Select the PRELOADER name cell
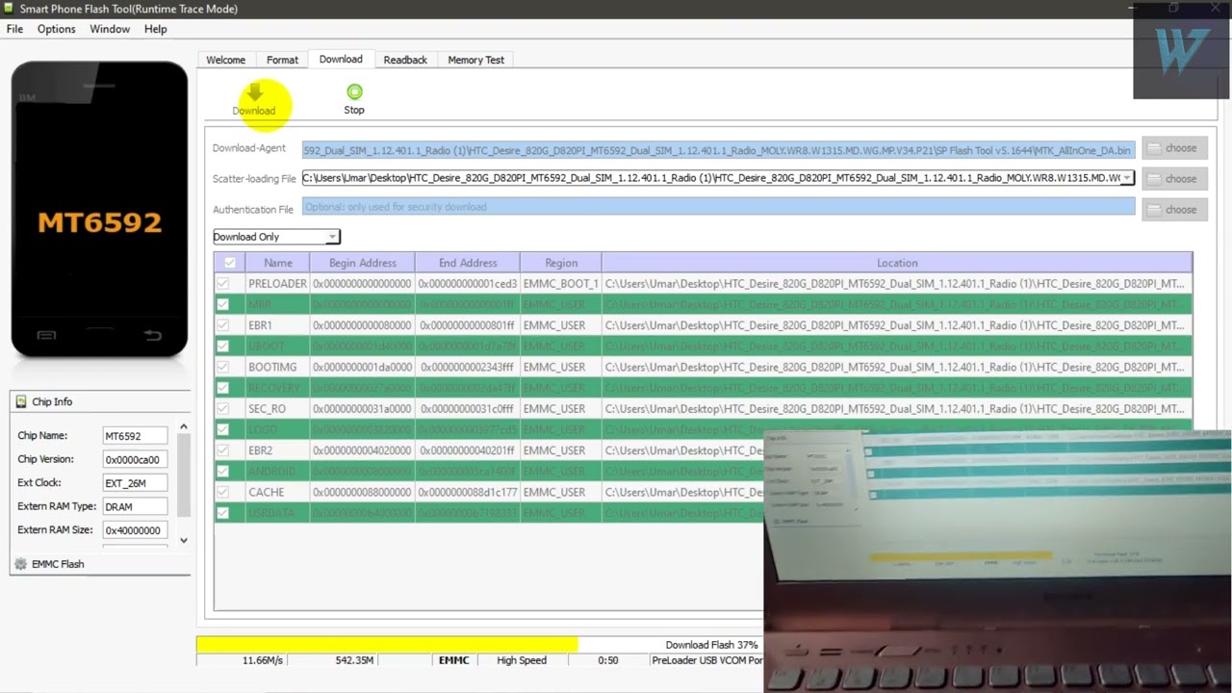Viewport: 1232px width, 693px height. click(x=277, y=284)
